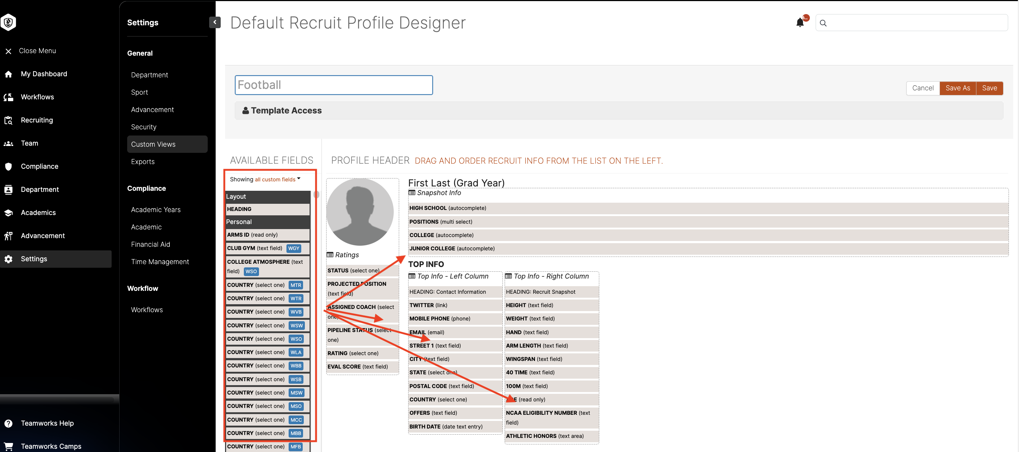Click the Cancel button
The width and height of the screenshot is (1019, 452).
pos(923,88)
